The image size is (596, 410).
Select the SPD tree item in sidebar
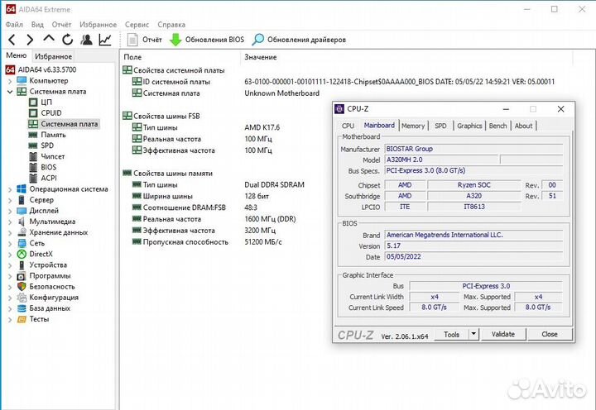[47, 145]
